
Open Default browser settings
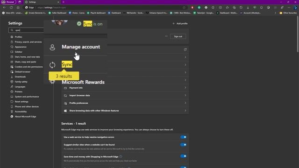point(22,71)
